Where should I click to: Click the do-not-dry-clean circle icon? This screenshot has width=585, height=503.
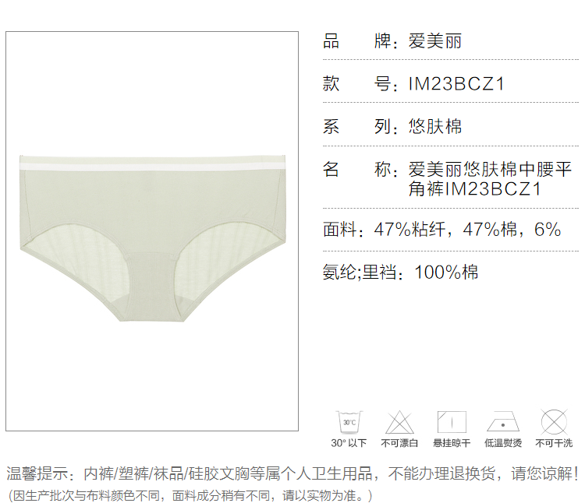554,422
